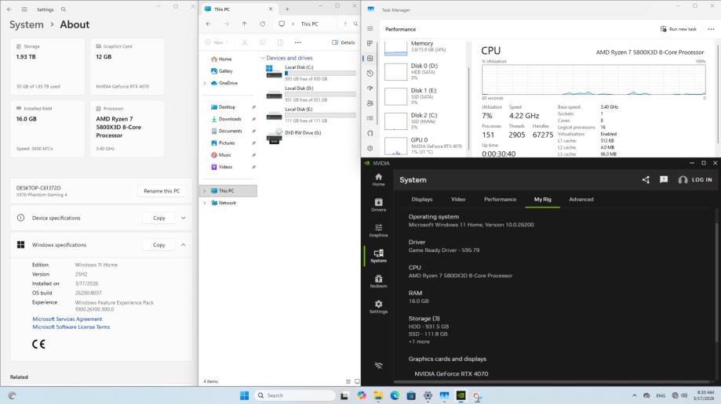Copy Windows specifications

pos(159,245)
